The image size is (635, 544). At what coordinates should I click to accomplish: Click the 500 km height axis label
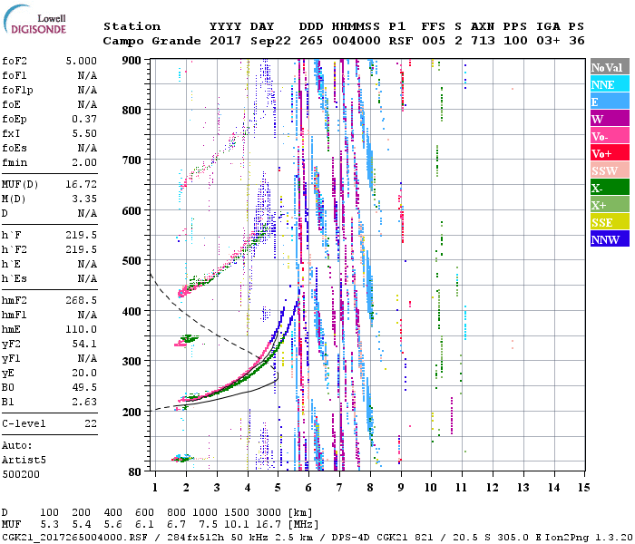click(x=132, y=261)
